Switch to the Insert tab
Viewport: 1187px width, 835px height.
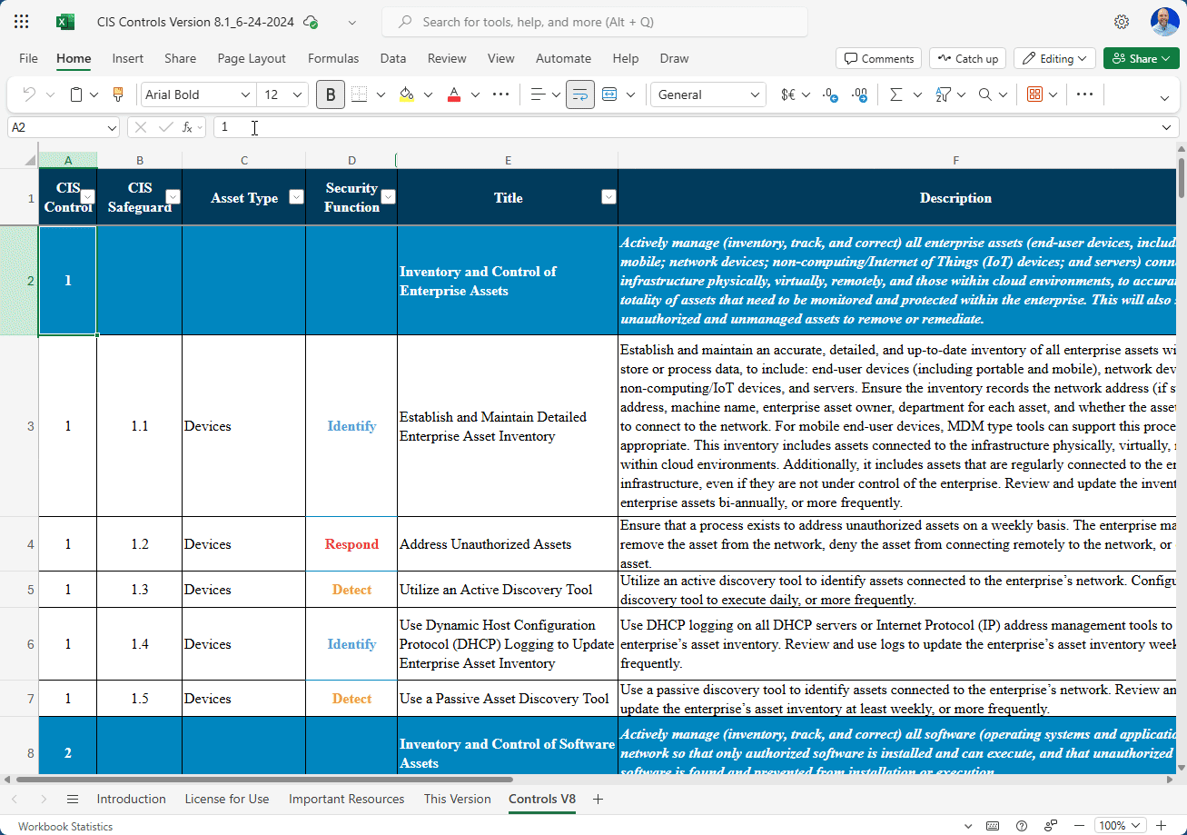pos(128,58)
